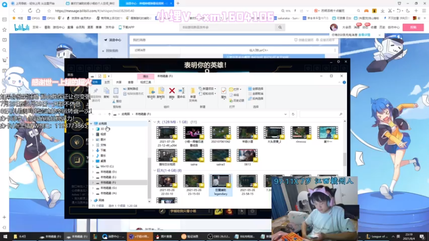Click Invert Selection in Explorer ribbon
The width and height of the screenshot is (429, 241).
[256, 99]
